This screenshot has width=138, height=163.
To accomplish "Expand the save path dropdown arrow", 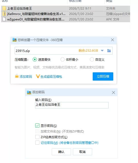I will (x=102, y=51).
